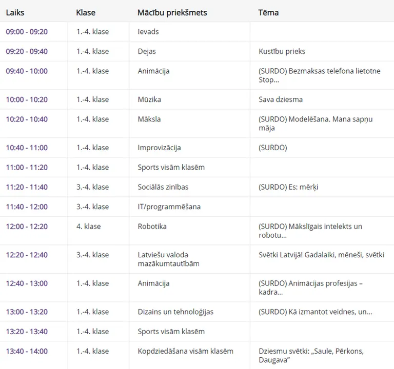This screenshot has height=369, width=394.
Task: Click 1.-4. klase in the Ievads row
Action: pyautogui.click(x=93, y=32)
